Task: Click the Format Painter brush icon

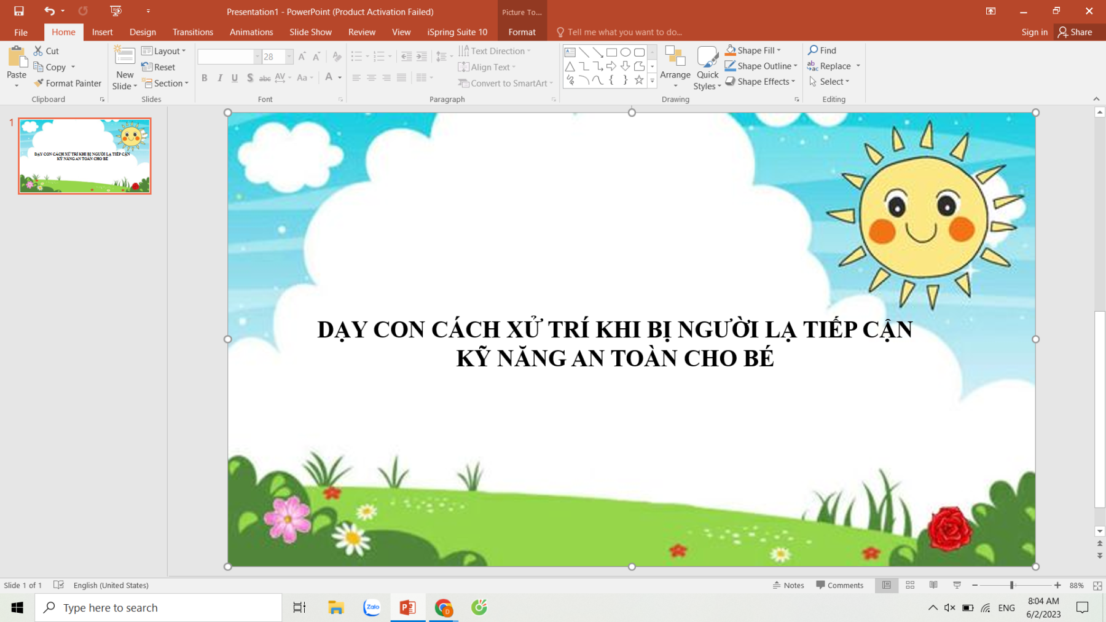Action: click(x=39, y=83)
